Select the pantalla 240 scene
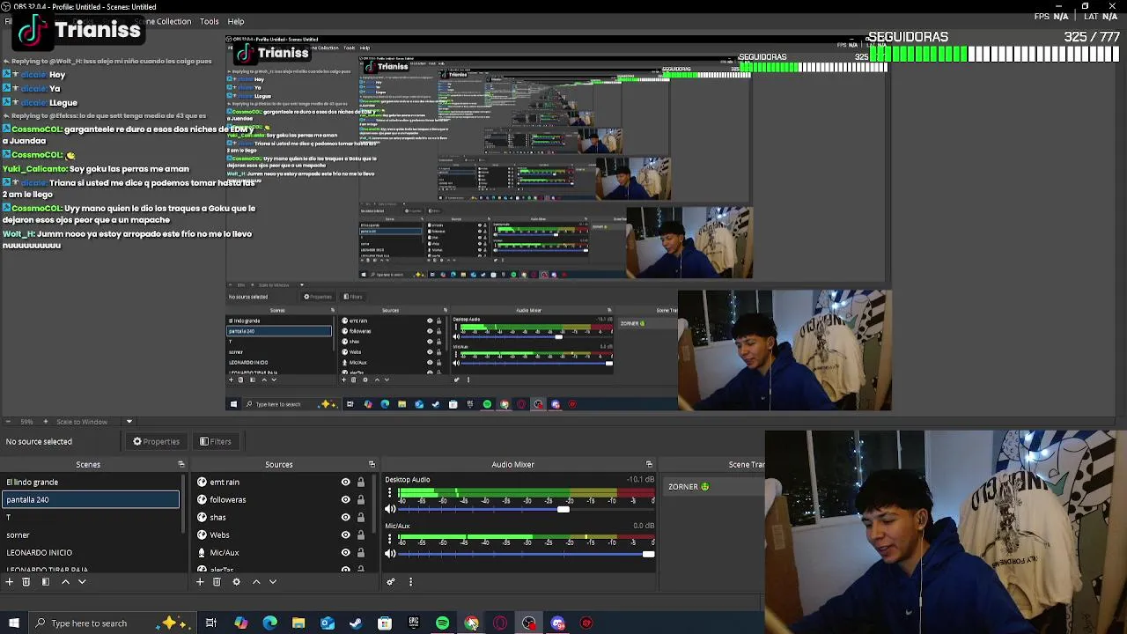This screenshot has height=634, width=1127. pos(90,499)
